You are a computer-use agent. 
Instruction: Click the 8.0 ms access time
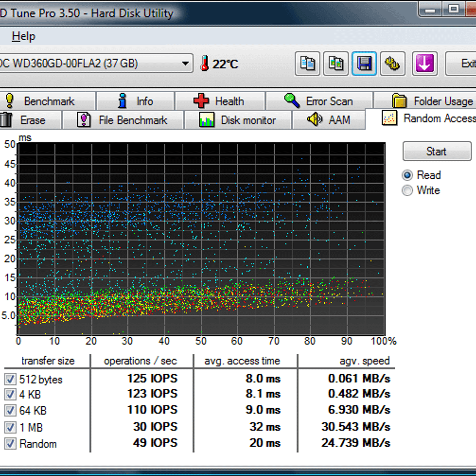pos(263,379)
